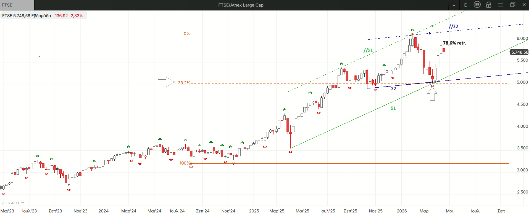
Task: Select the dashed green //Σ1 parallel label
Action: 368,50
